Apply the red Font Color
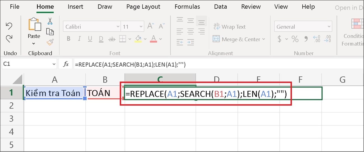Image resolution: width=364 pixels, height=152 pixels. [x=153, y=38]
